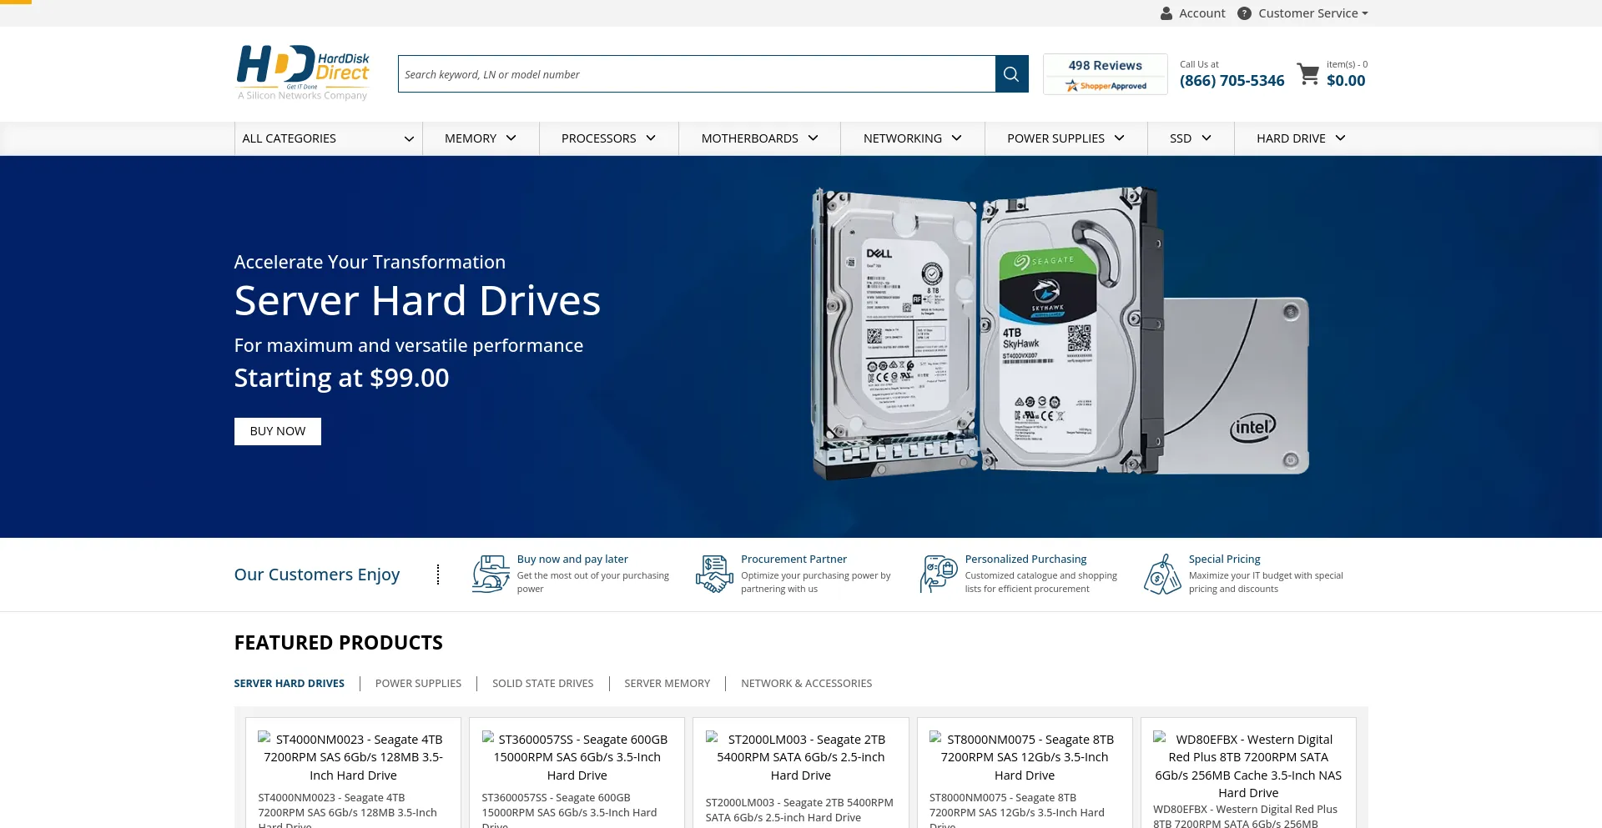Viewport: 1602px width, 828px height.
Task: Open ST3600057SS Seagate 600GB product description
Action: [x=569, y=811]
